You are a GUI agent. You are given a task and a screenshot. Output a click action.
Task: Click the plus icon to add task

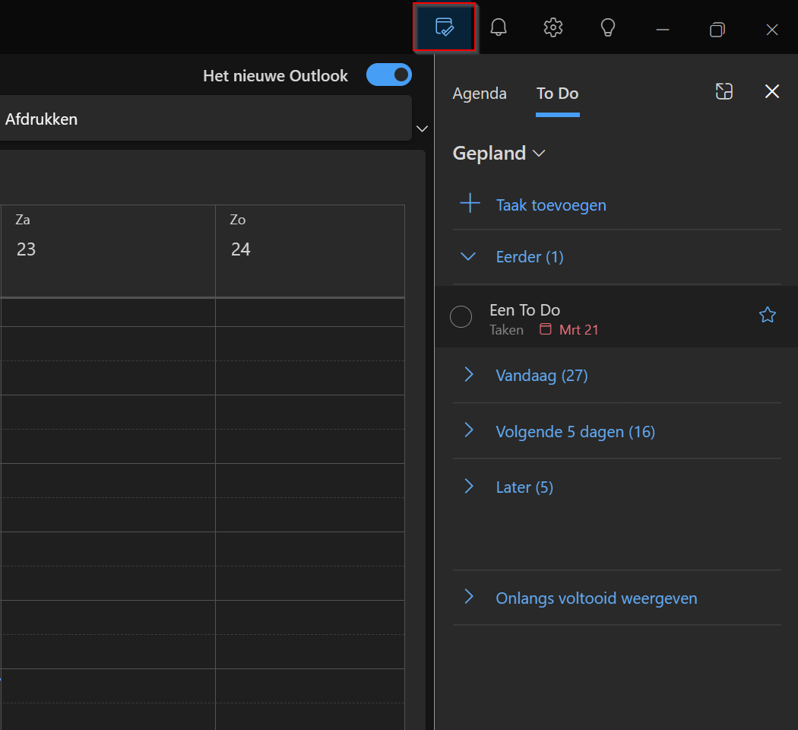click(x=470, y=203)
